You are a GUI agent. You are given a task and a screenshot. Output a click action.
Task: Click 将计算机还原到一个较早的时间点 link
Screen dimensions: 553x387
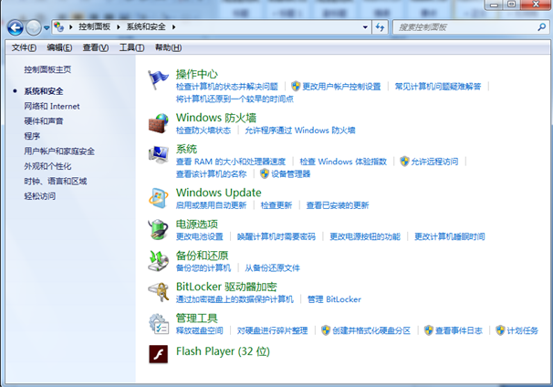(x=235, y=99)
